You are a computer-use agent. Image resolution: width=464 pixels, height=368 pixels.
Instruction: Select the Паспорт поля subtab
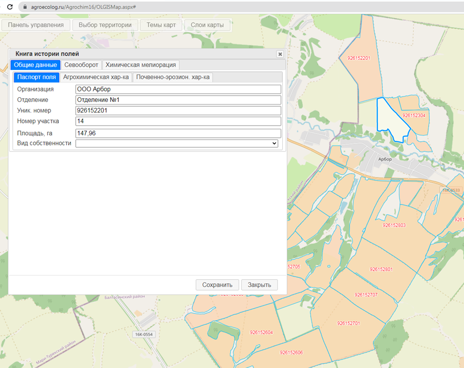pos(36,77)
